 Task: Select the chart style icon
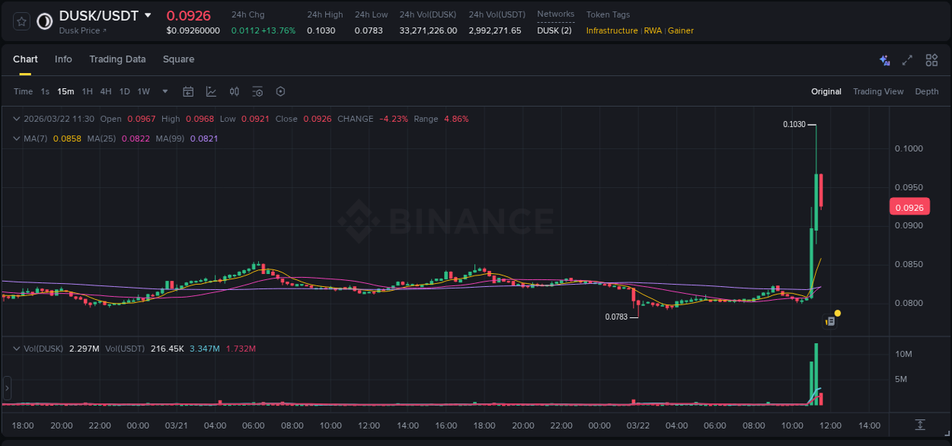211,91
